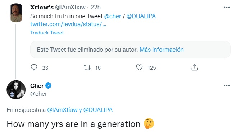The width and height of the screenshot is (236, 132).
Task: Open the twitter.com/levdua/status link
Action: tap(68, 24)
